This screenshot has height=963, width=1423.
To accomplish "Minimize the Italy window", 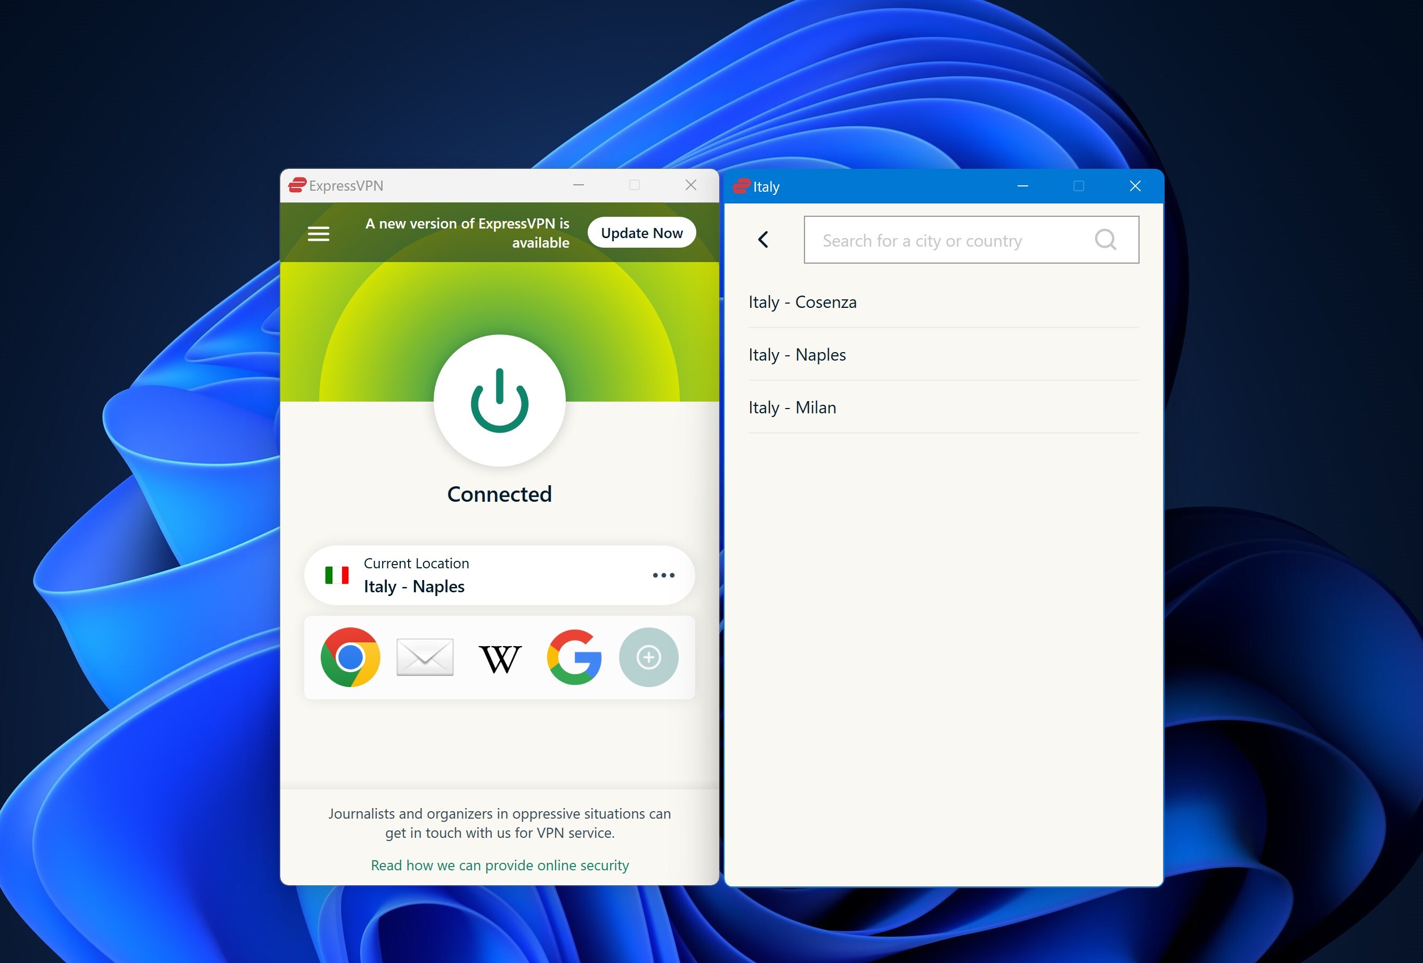I will coord(1022,185).
